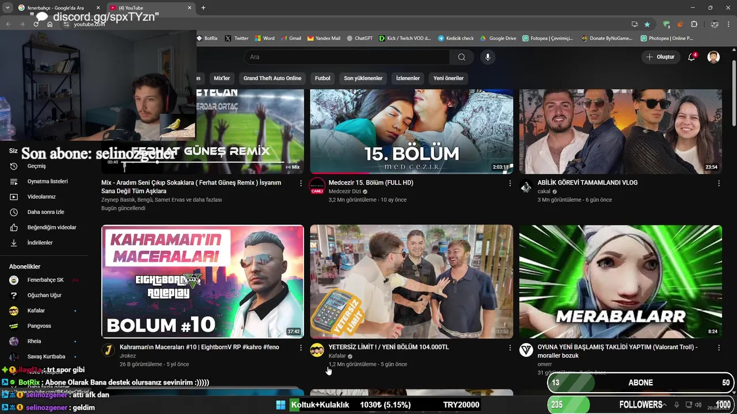
Task: Open the tab search dropdown in Chrome
Action: 7,7
